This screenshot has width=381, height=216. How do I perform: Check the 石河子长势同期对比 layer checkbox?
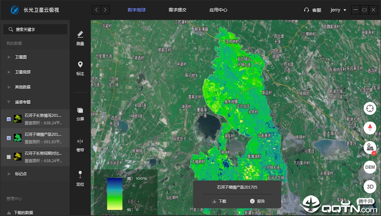tap(9, 157)
